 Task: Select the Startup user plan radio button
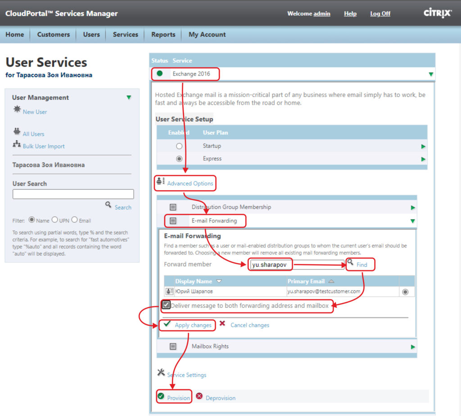pyautogui.click(x=179, y=146)
